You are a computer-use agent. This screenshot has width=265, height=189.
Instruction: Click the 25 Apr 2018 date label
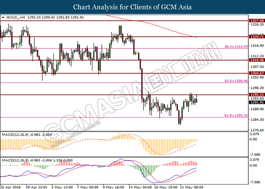click(x=10, y=187)
